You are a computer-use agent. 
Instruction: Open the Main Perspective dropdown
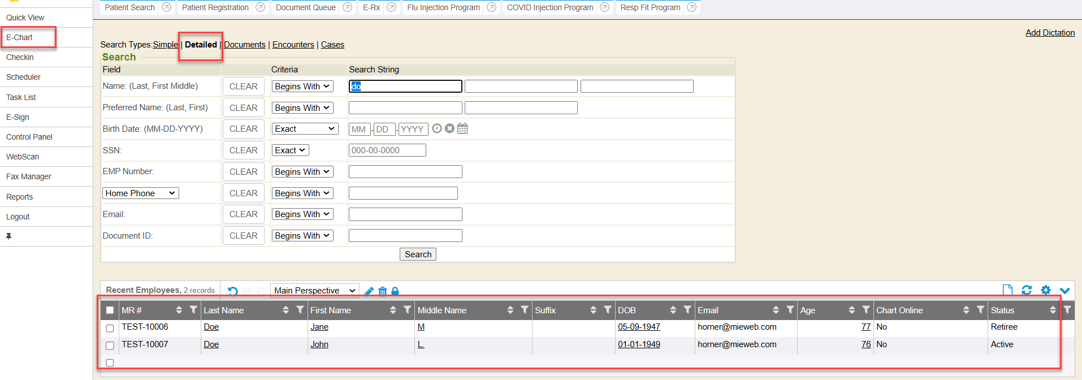coord(314,291)
